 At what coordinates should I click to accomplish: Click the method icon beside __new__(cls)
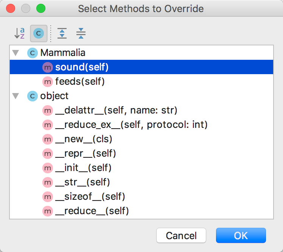(x=48, y=139)
